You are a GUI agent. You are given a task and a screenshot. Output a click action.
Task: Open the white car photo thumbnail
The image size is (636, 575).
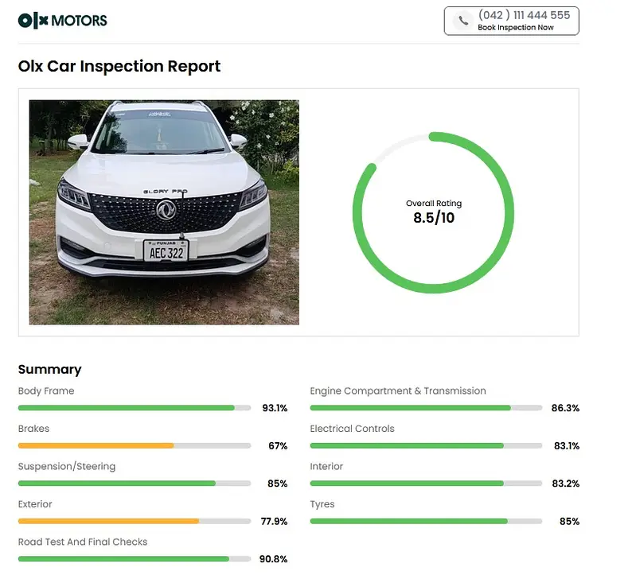click(164, 212)
